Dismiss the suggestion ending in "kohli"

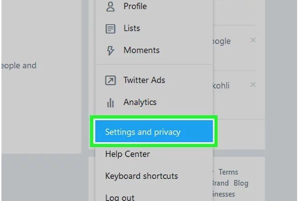[x=253, y=85]
